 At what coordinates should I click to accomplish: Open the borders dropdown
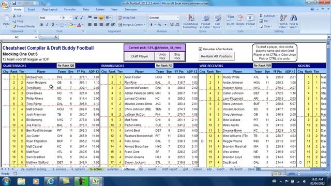[x=66, y=25]
